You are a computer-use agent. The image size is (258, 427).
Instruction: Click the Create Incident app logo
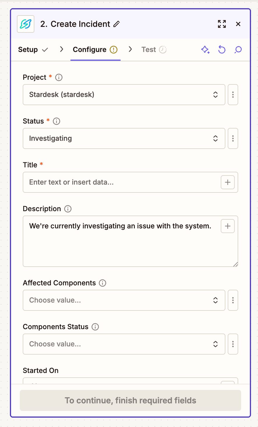(x=25, y=24)
